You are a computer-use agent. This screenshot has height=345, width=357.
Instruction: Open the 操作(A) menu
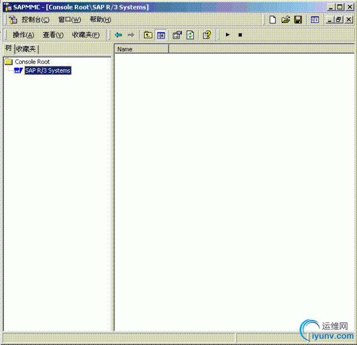click(23, 35)
